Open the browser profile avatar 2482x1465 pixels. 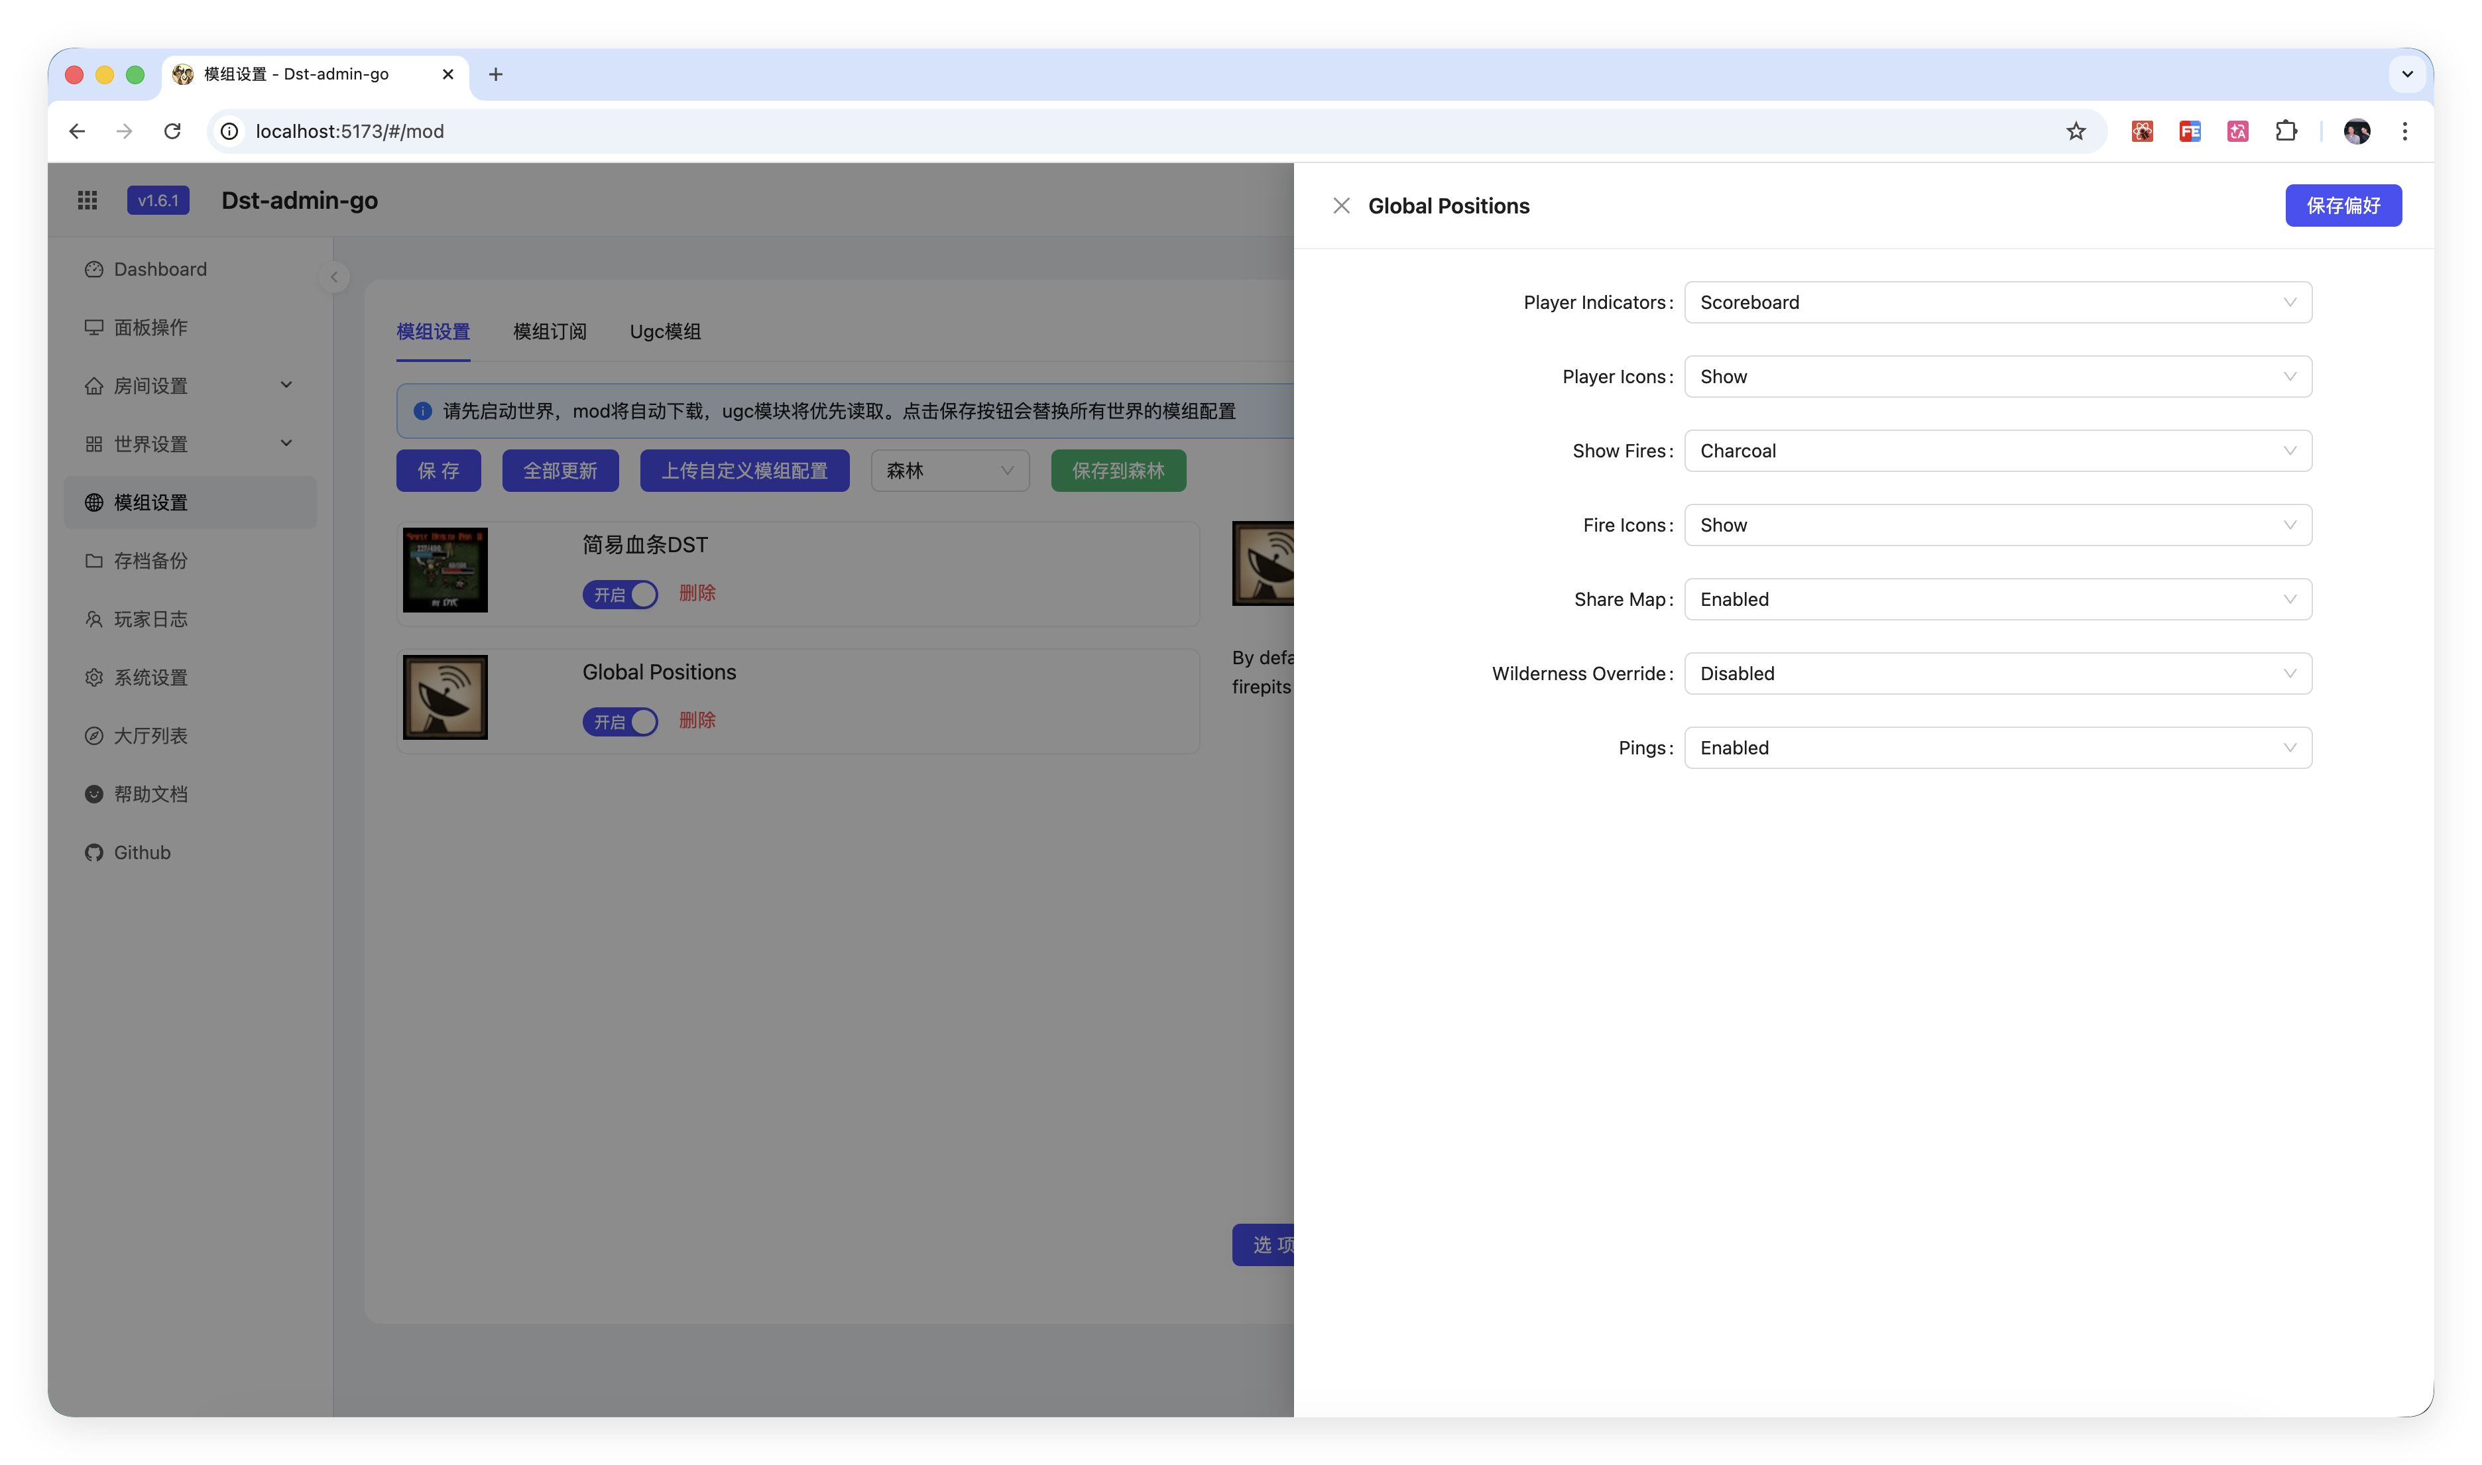click(2357, 131)
